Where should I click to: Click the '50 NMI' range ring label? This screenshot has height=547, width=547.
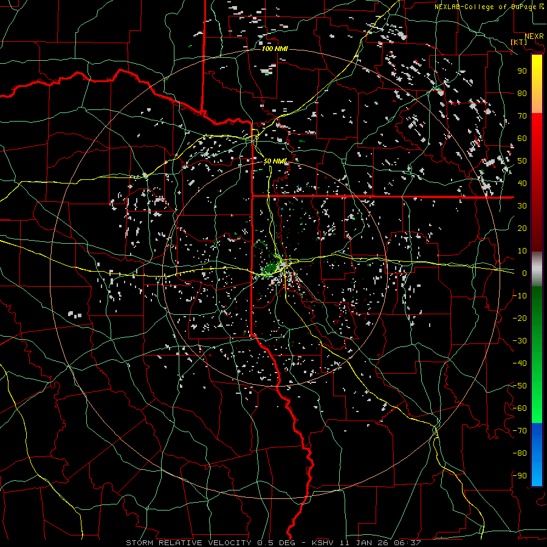click(275, 161)
